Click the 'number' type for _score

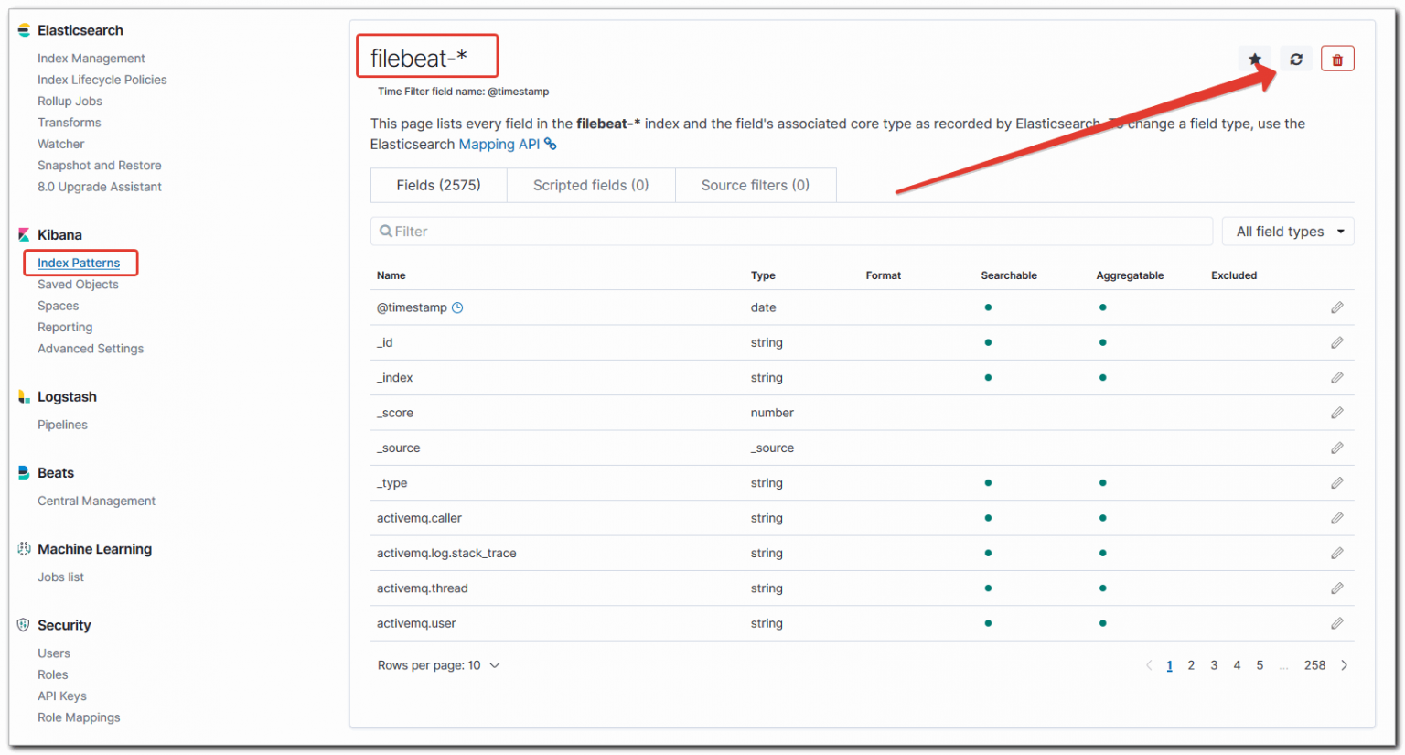point(772,413)
